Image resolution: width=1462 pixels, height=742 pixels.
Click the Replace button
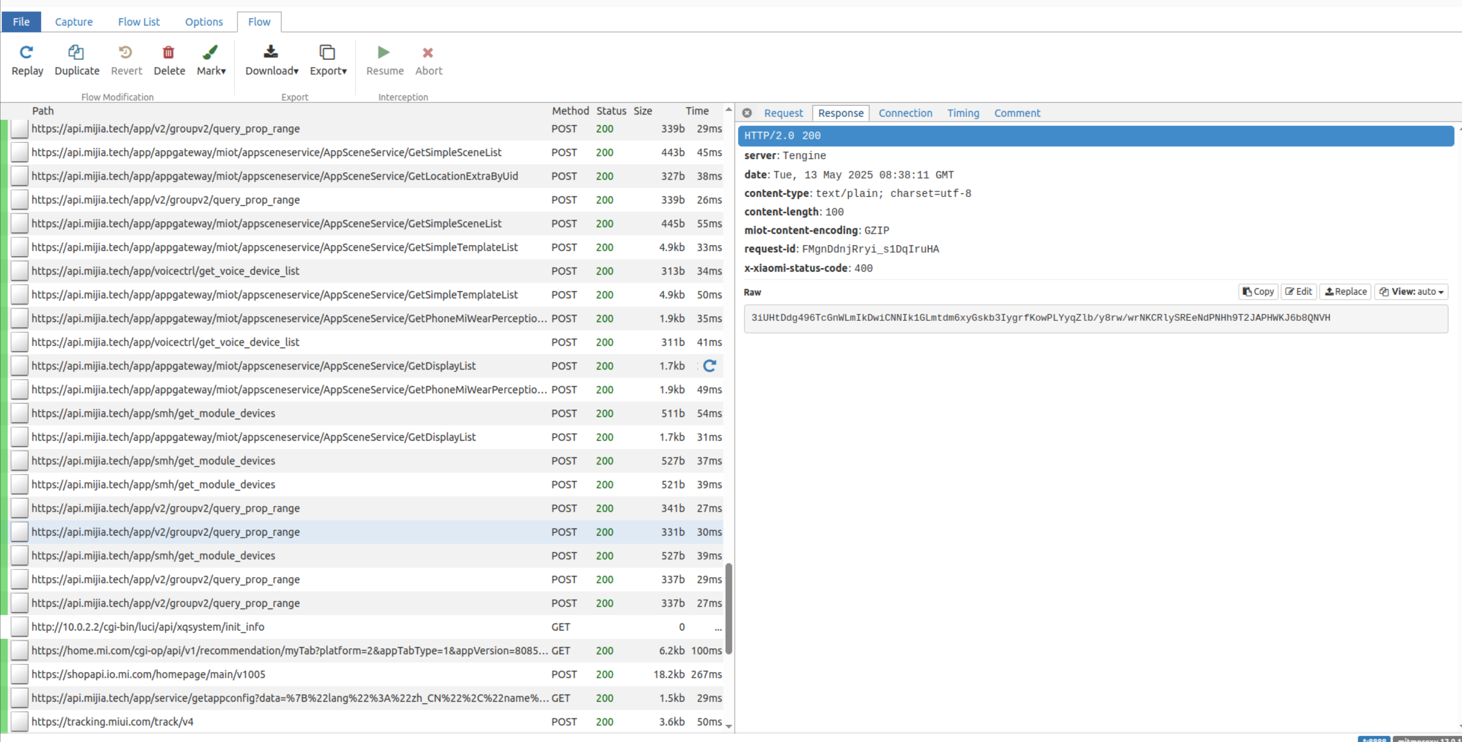pos(1345,292)
